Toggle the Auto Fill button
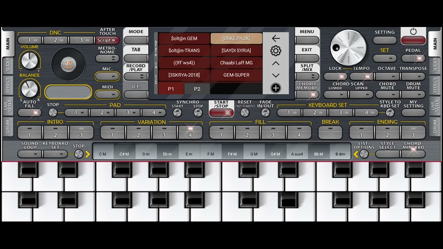This screenshot has height=249, width=443. [29, 112]
